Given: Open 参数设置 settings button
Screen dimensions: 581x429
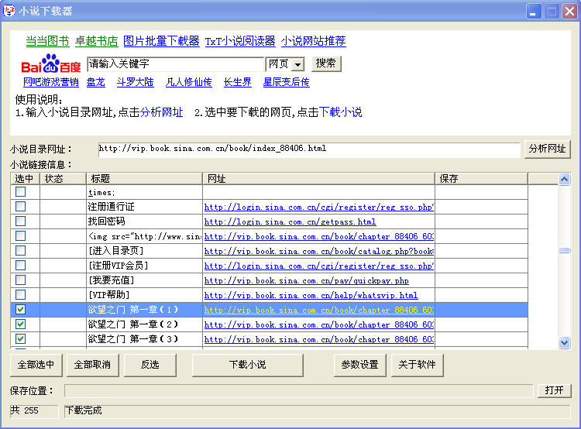Looking at the screenshot, I should (359, 365).
